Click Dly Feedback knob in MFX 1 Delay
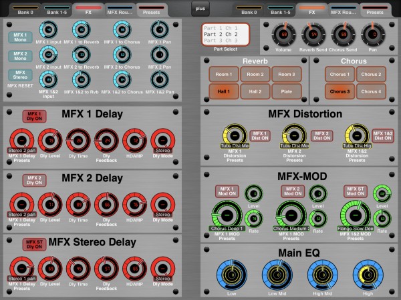 [106, 141]
